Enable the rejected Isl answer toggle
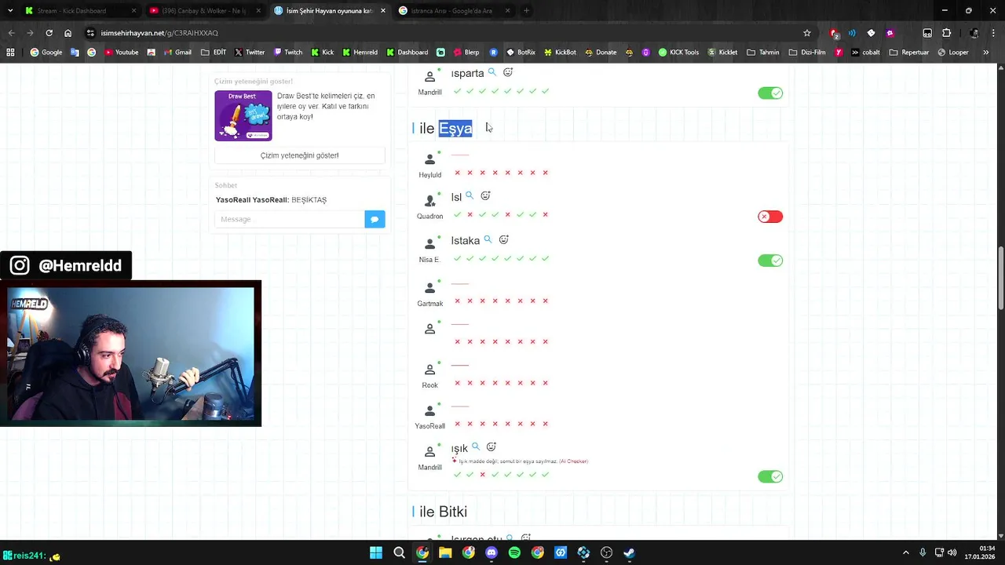The width and height of the screenshot is (1005, 565). [770, 217]
